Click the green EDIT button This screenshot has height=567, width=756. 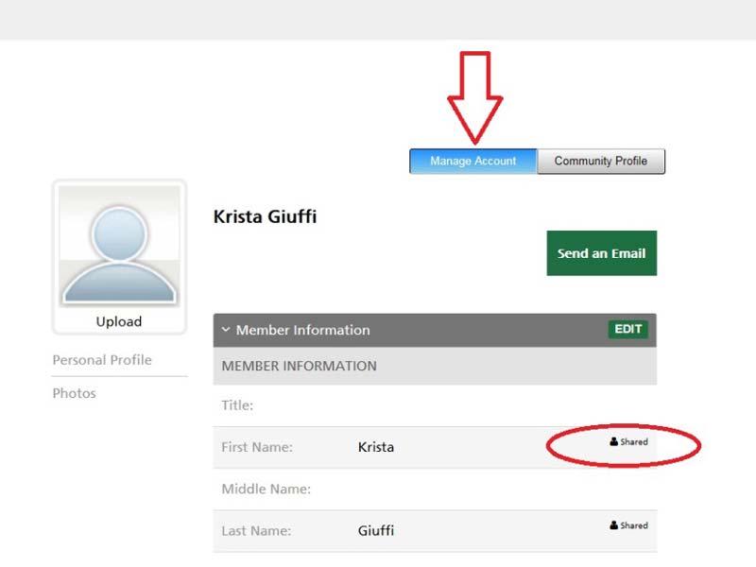pyautogui.click(x=627, y=330)
